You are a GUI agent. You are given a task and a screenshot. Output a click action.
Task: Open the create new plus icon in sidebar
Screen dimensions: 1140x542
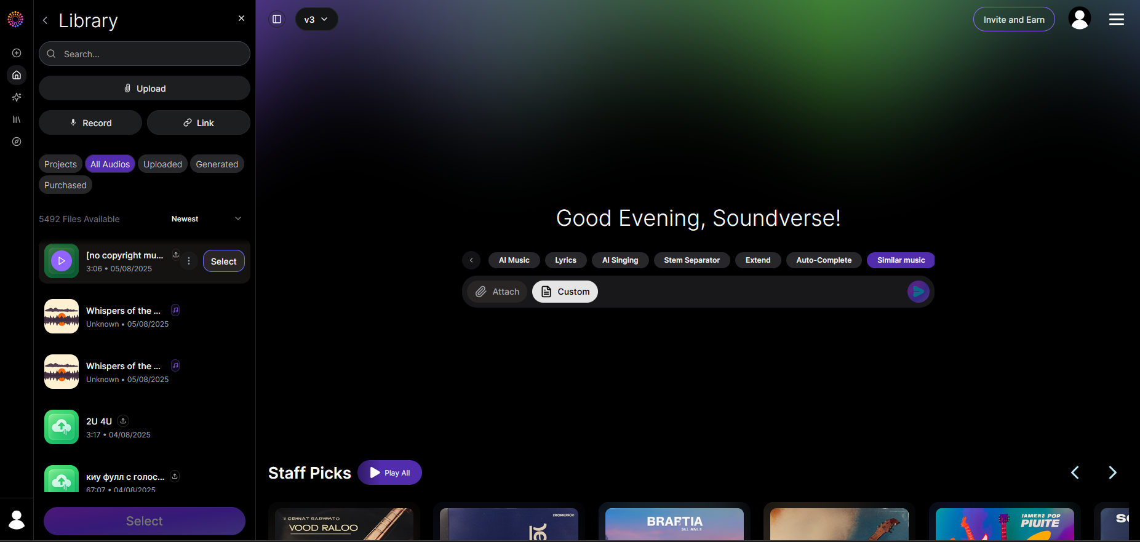(17, 53)
